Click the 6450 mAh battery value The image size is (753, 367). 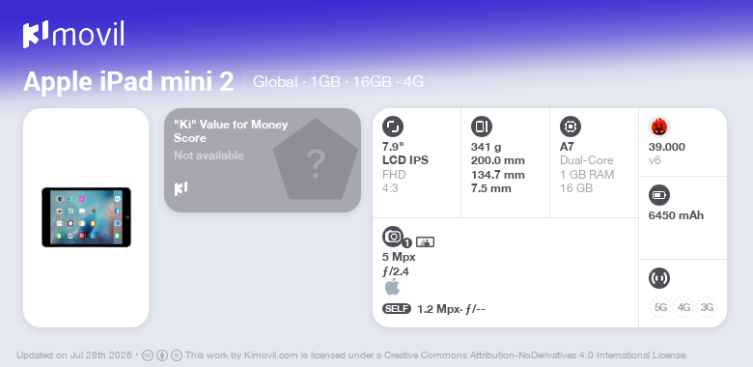click(676, 215)
